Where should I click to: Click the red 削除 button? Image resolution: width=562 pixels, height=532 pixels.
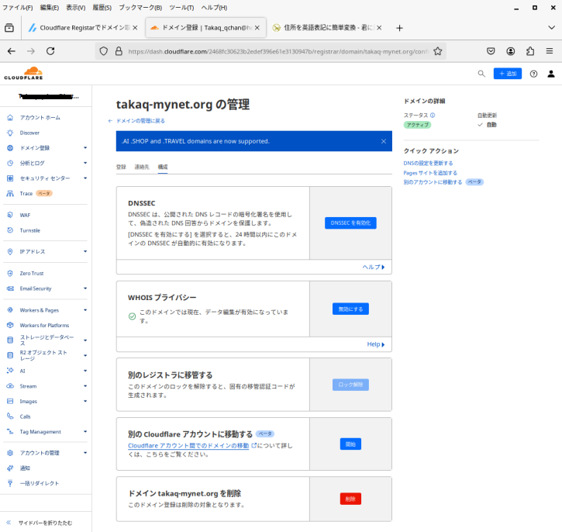point(350,499)
